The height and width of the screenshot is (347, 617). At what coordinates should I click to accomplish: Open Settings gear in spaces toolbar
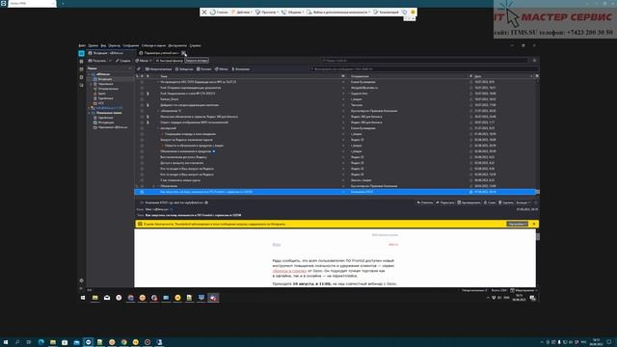coord(81,280)
